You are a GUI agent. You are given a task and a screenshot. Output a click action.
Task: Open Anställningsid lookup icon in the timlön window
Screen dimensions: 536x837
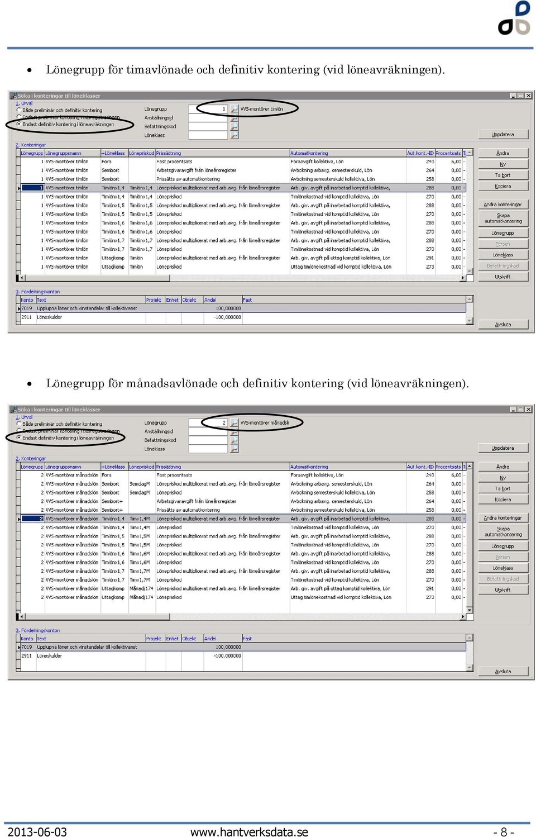point(234,118)
